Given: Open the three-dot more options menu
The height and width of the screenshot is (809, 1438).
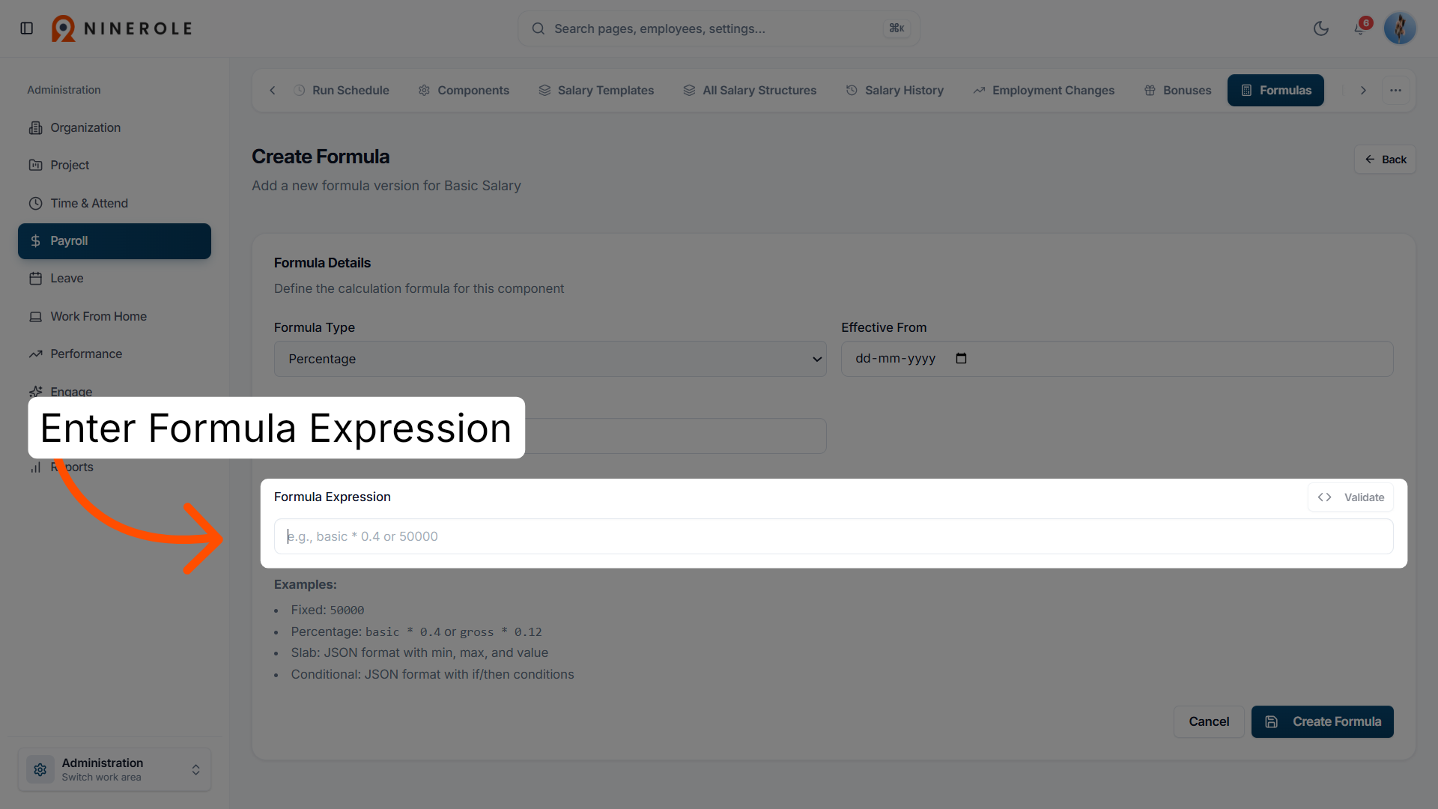Looking at the screenshot, I should coord(1396,91).
